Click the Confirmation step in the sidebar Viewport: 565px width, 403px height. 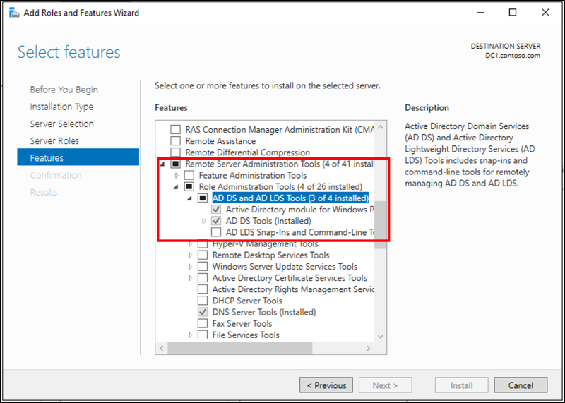click(x=56, y=175)
